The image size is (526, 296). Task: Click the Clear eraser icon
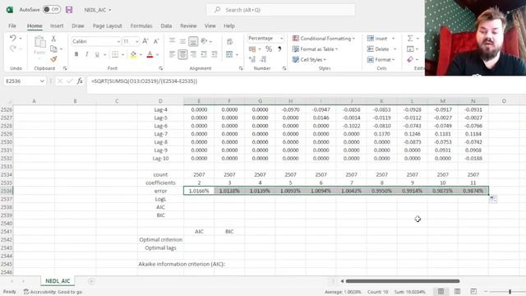point(410,59)
